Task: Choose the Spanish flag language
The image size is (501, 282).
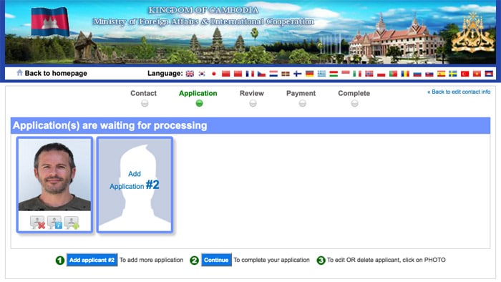Action: click(442, 74)
